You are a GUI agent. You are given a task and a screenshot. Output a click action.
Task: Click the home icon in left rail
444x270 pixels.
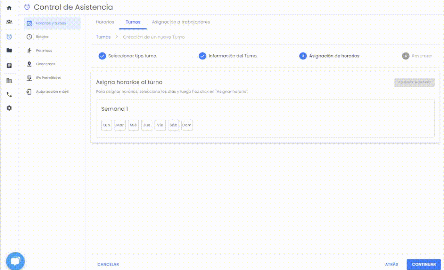pos(9,8)
